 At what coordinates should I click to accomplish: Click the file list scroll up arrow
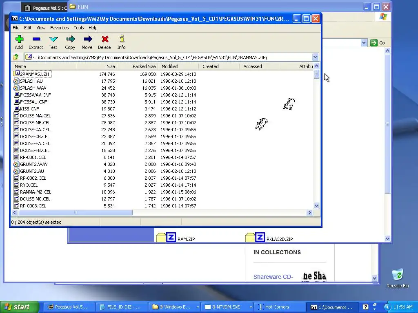click(x=316, y=66)
